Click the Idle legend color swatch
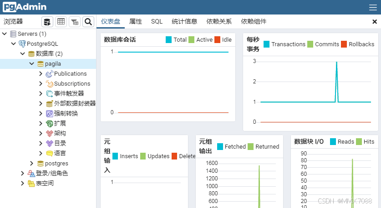381x208 pixels. point(217,40)
